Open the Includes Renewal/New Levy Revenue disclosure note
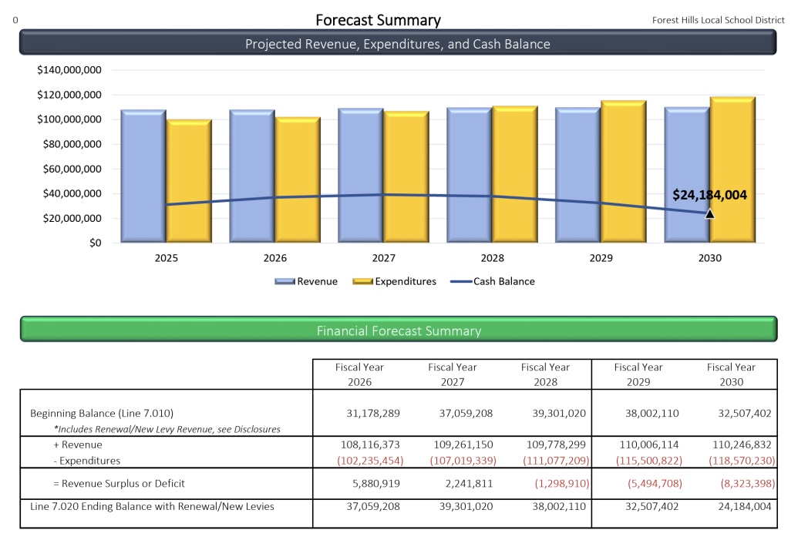Image resolution: width=798 pixels, height=540 pixels. 167,429
